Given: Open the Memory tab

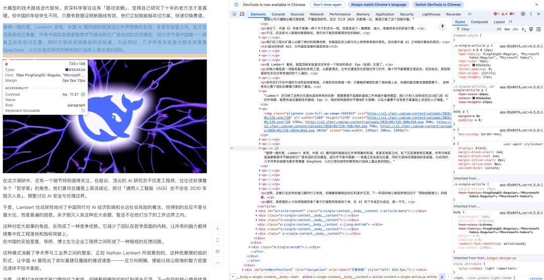Looking at the screenshot, I should [363, 14].
